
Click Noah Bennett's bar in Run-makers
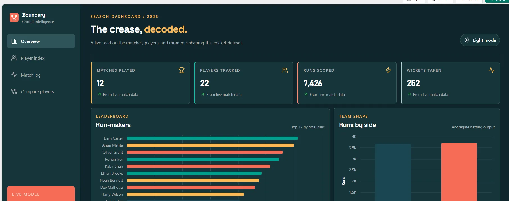[x=193, y=180]
